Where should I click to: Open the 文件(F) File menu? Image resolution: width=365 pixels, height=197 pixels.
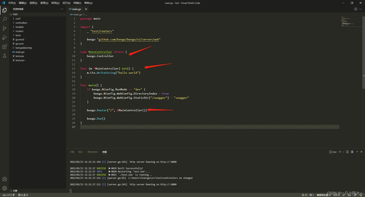click(x=12, y=3)
